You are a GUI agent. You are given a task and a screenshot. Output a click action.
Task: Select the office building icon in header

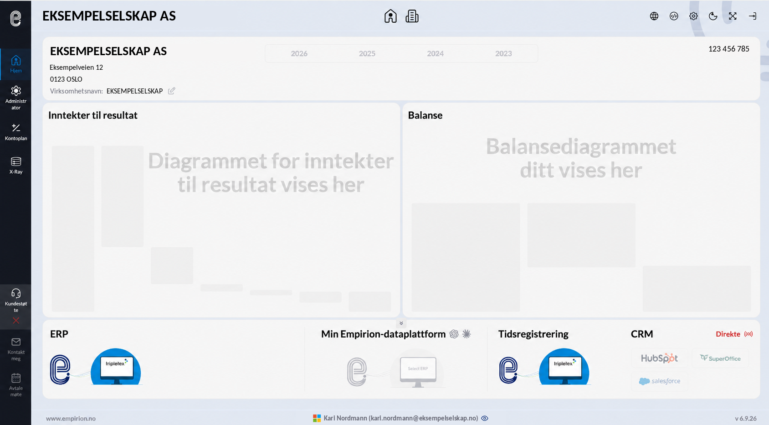tap(412, 16)
